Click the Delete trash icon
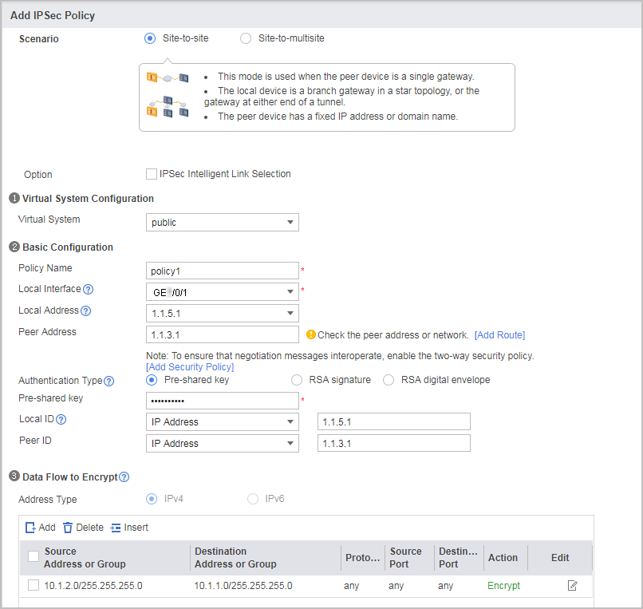The image size is (643, 609). click(68, 528)
